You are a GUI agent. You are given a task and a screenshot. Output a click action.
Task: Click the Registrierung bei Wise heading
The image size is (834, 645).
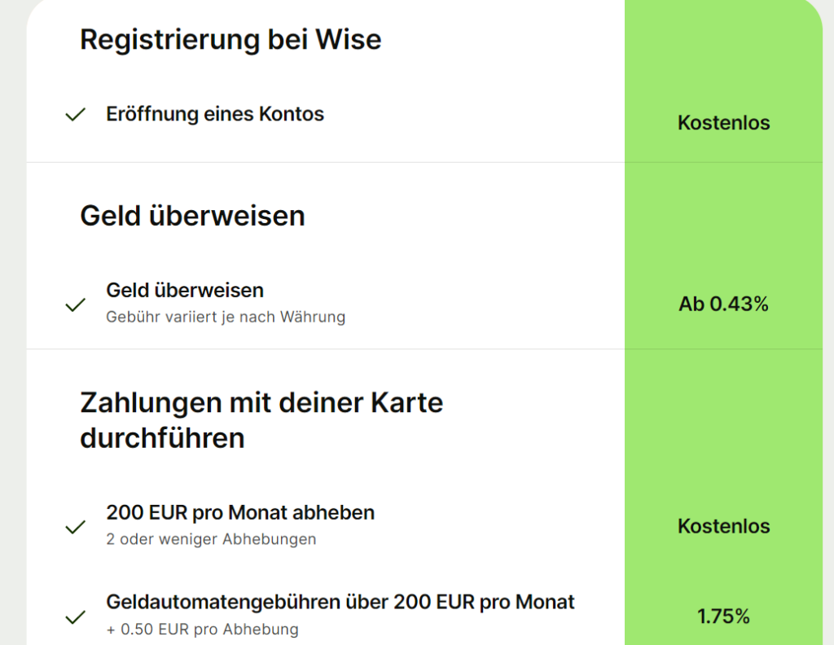pos(230,39)
